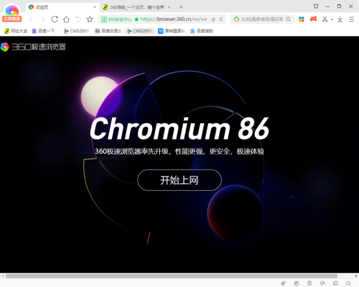359x287 pixels.
Task: Open the trash icon in status bar
Action: coord(309,283)
